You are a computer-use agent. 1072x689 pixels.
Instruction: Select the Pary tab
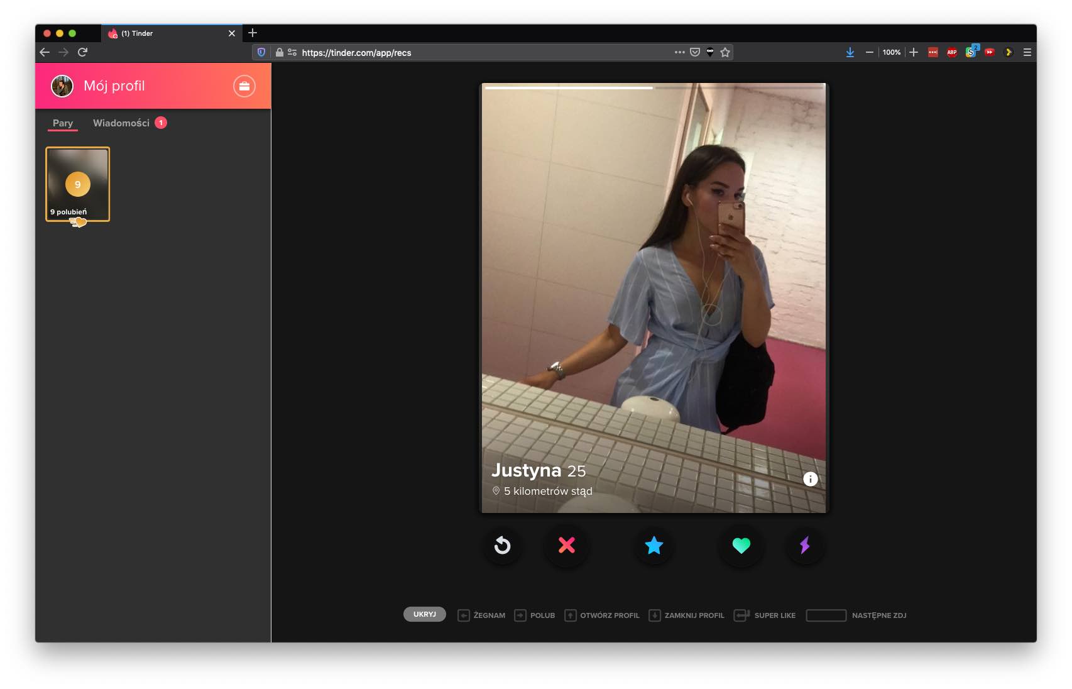[62, 123]
